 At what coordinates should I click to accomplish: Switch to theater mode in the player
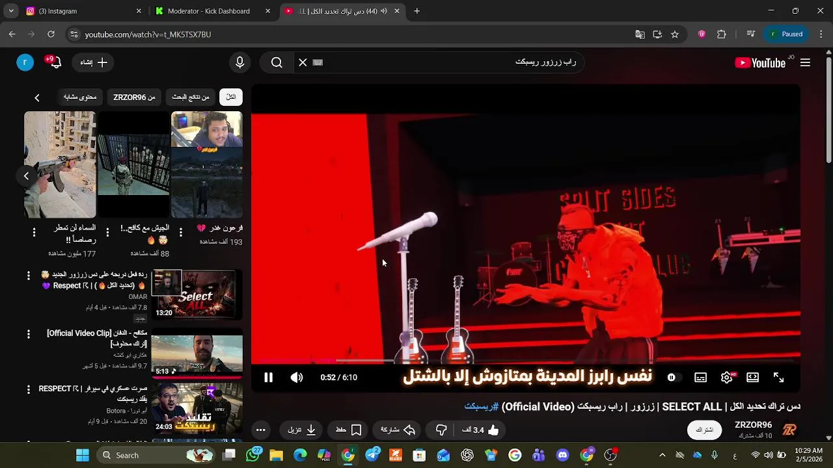pos(752,378)
